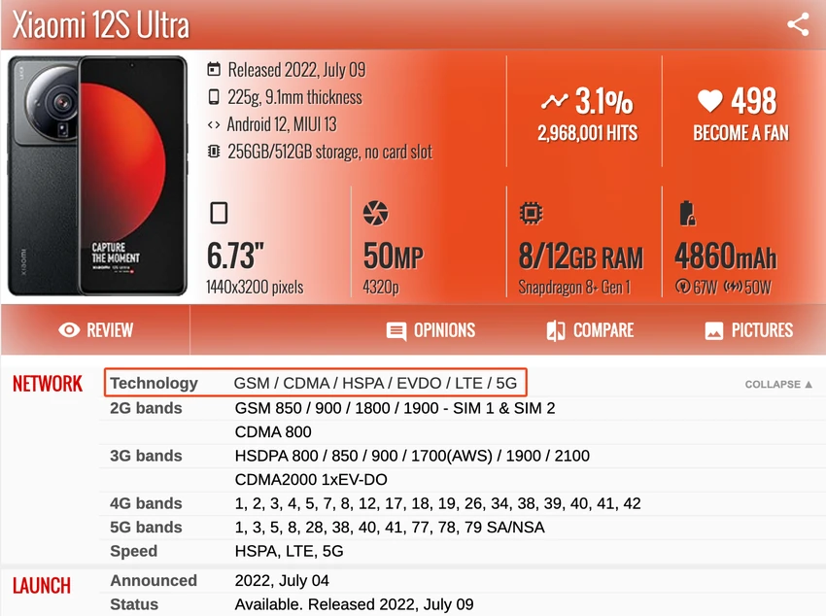This screenshot has width=826, height=616.
Task: Click the heart Become a Fan icon
Action: 709,100
